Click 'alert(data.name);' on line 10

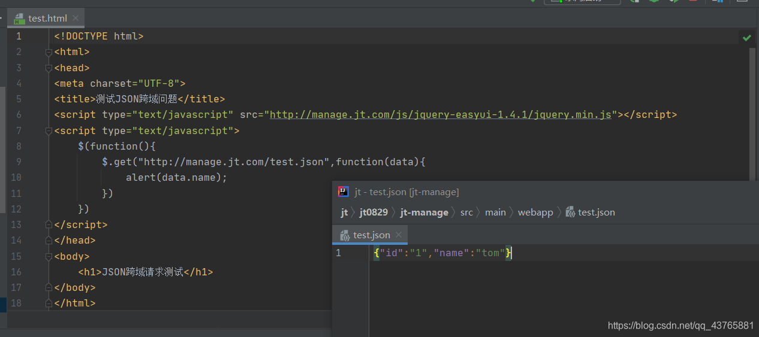tap(177, 177)
